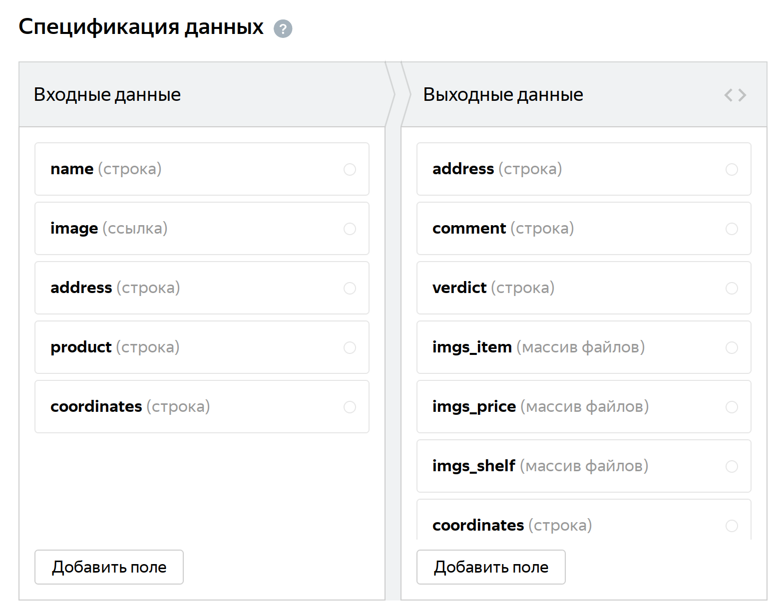Click the circle on the comment output field

pos(732,229)
